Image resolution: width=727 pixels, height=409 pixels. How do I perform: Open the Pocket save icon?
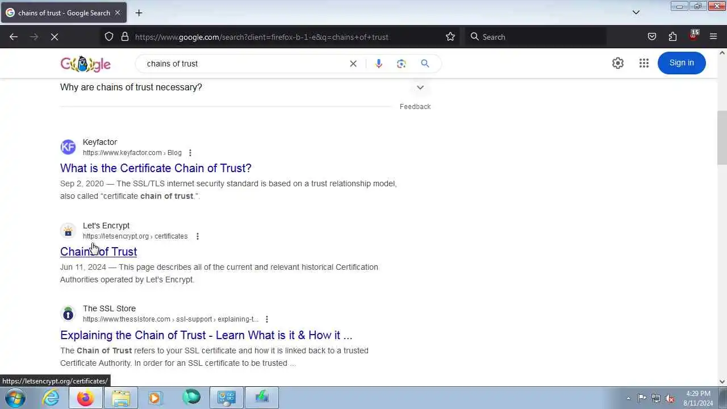[x=652, y=37]
